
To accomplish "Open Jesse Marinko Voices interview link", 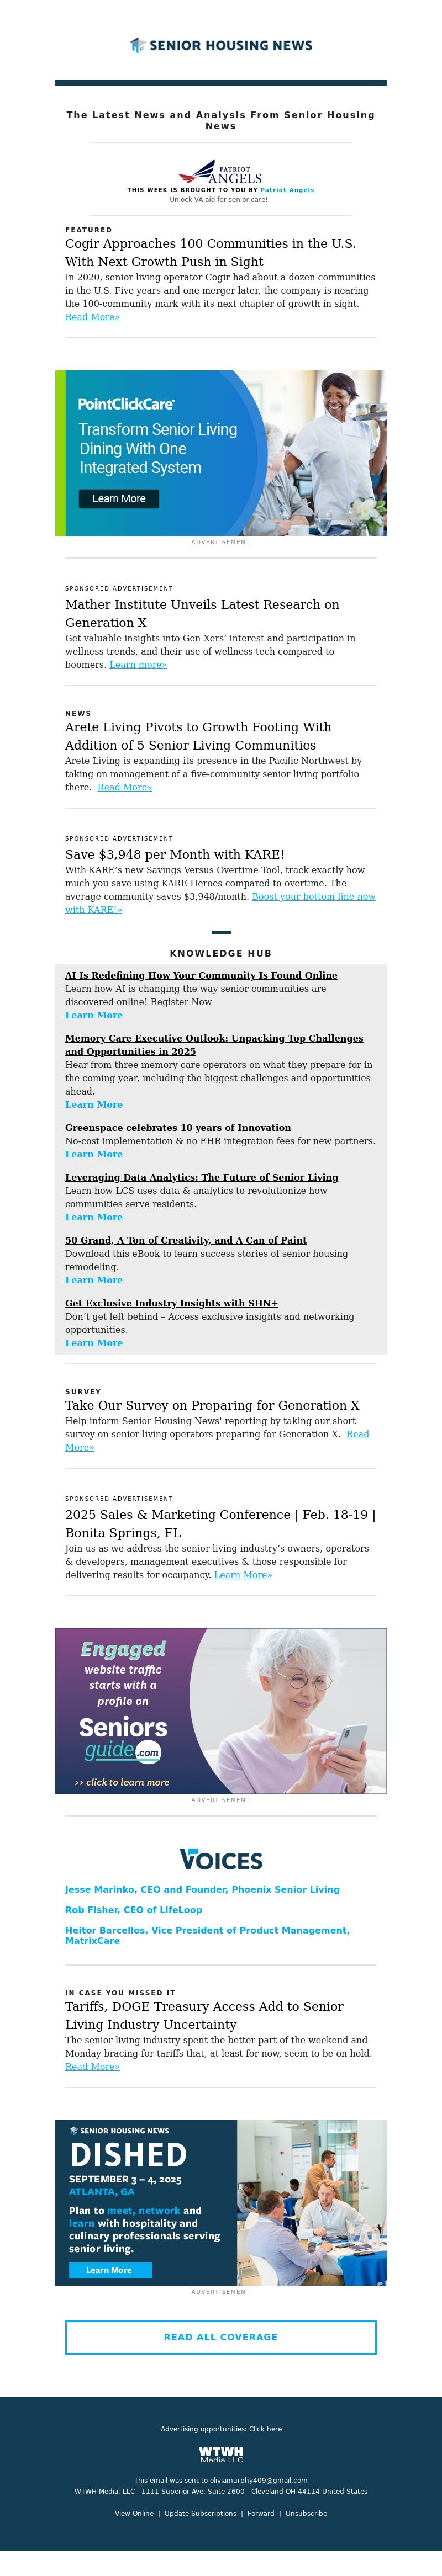I will point(202,1890).
